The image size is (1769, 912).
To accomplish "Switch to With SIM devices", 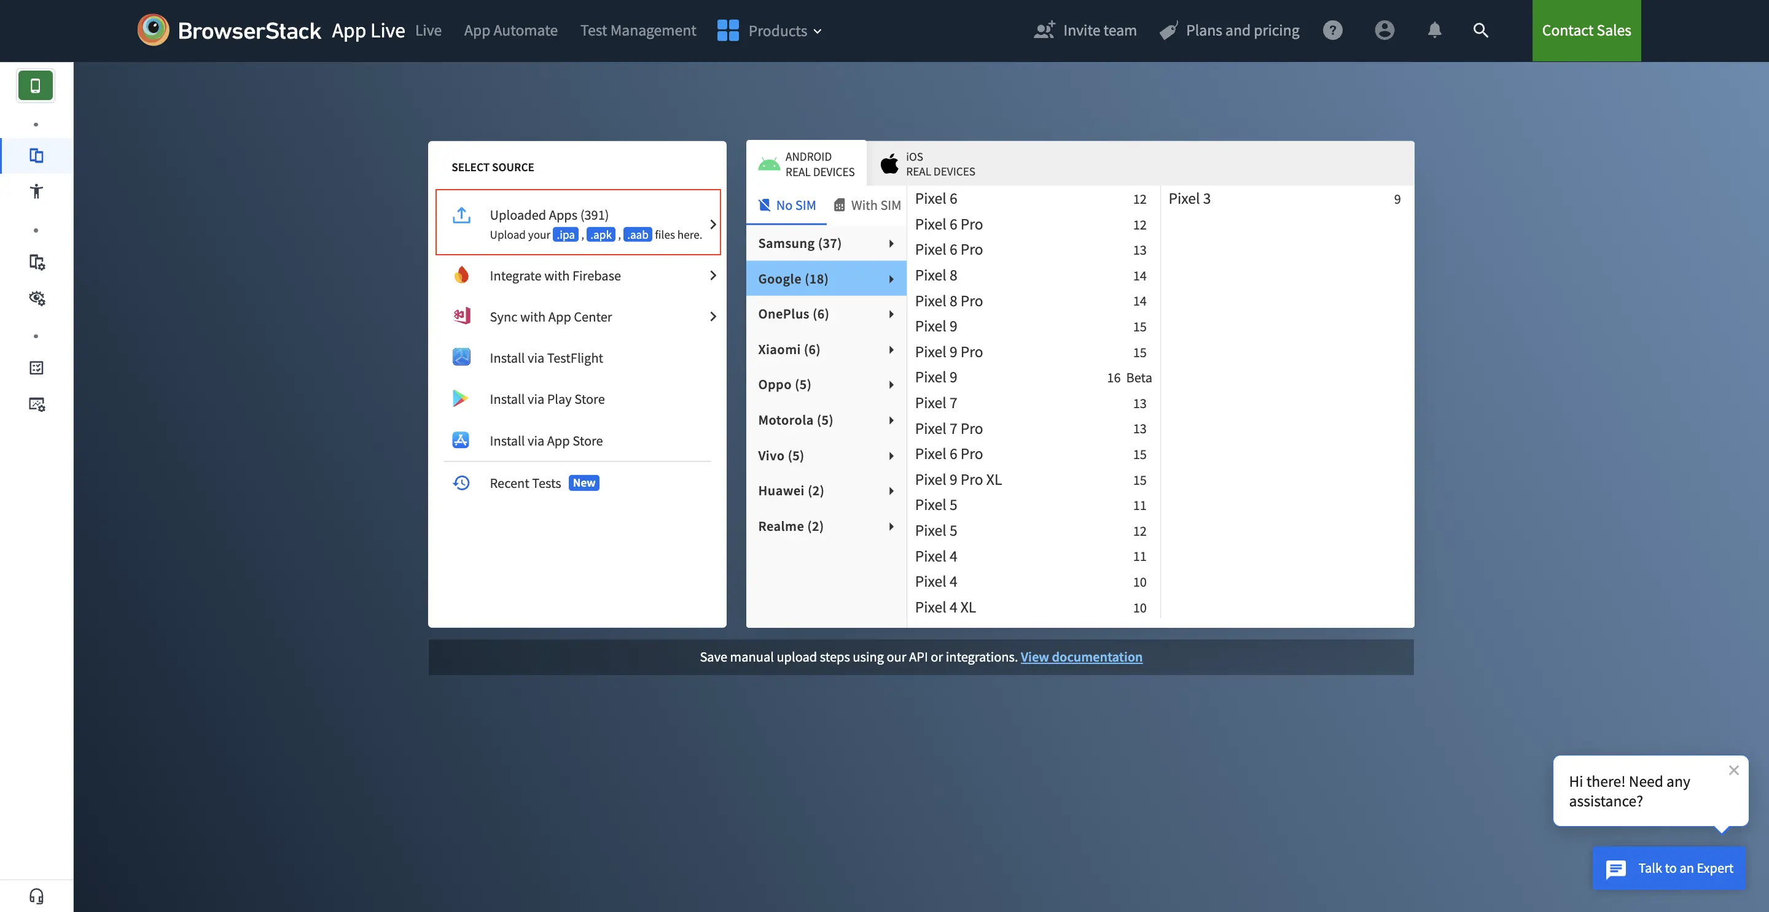I will click(x=867, y=205).
